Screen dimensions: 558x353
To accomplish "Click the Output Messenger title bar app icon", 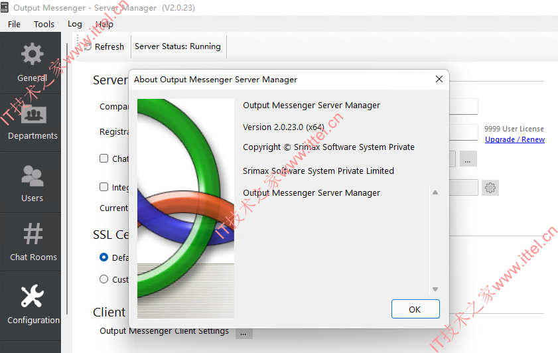I will coord(5,7).
